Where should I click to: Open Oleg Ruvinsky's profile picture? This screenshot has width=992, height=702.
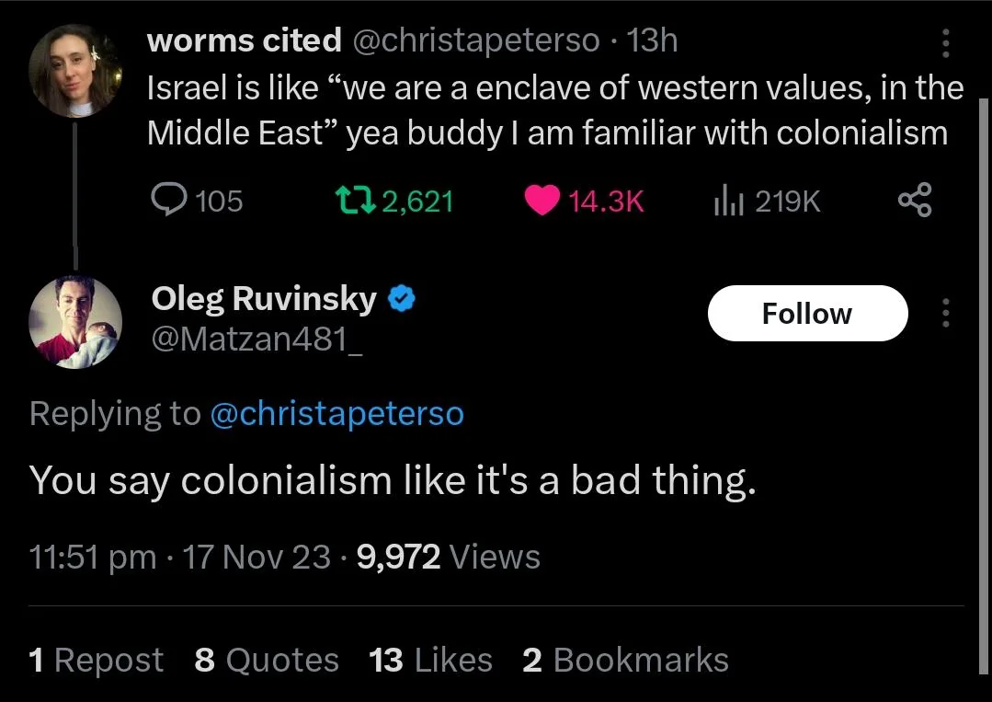click(75, 322)
